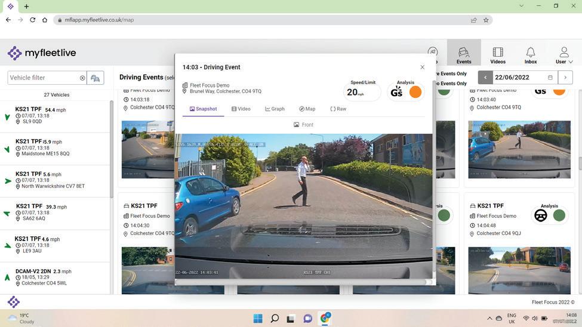Open the 14:03:40 event thumbnail

pyautogui.click(x=519, y=150)
